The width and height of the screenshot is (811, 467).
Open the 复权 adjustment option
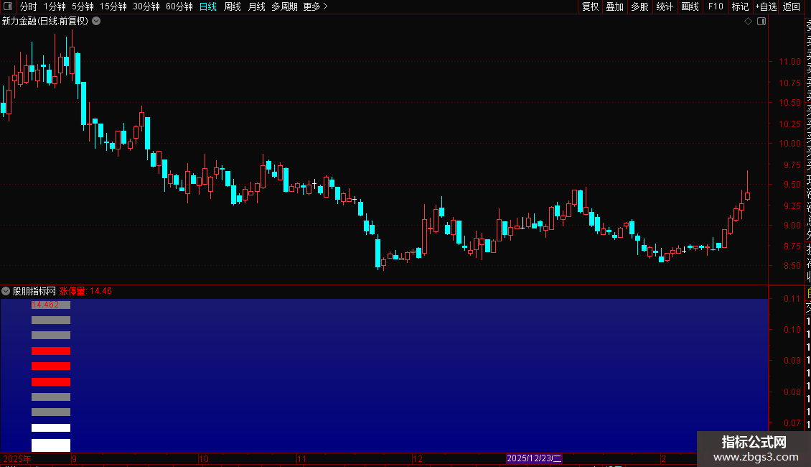pyautogui.click(x=590, y=6)
